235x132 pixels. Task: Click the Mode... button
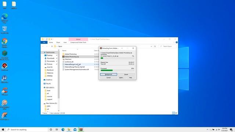click(122, 77)
